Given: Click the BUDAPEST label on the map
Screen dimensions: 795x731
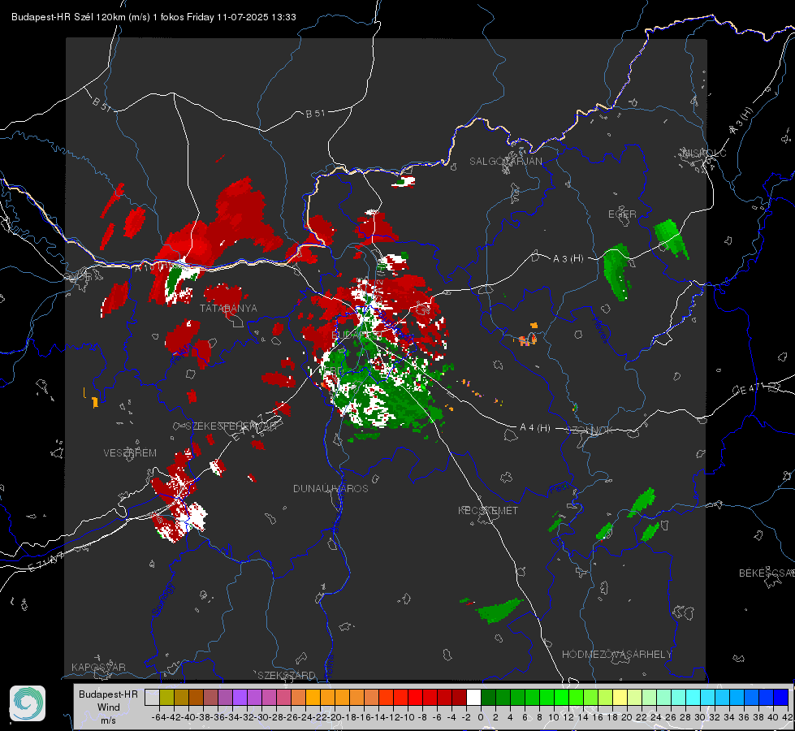Looking at the screenshot, I should click(356, 335).
